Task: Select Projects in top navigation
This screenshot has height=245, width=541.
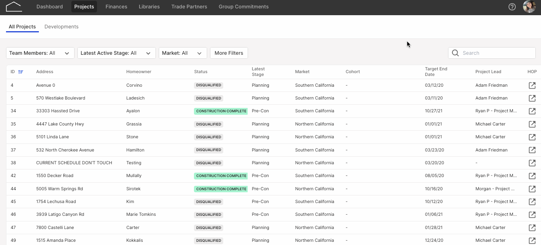Action: tap(84, 7)
